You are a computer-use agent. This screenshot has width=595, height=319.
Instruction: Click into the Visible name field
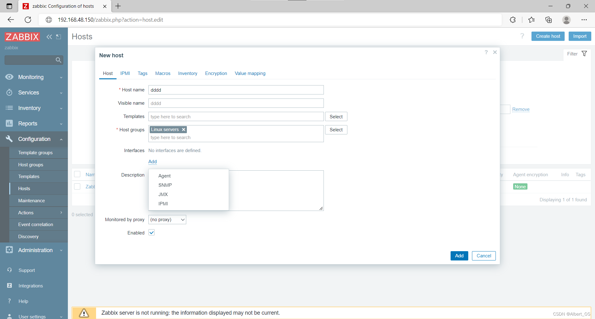pos(236,103)
